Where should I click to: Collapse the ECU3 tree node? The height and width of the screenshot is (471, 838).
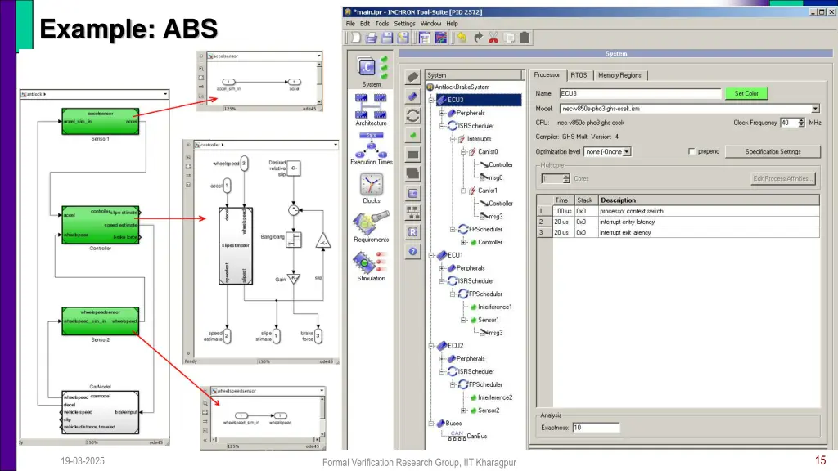431,100
